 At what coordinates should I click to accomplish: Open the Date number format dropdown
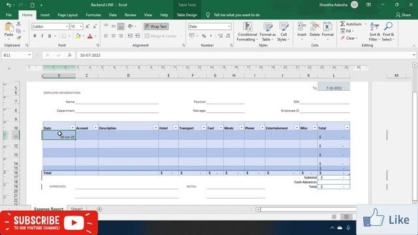[229, 26]
